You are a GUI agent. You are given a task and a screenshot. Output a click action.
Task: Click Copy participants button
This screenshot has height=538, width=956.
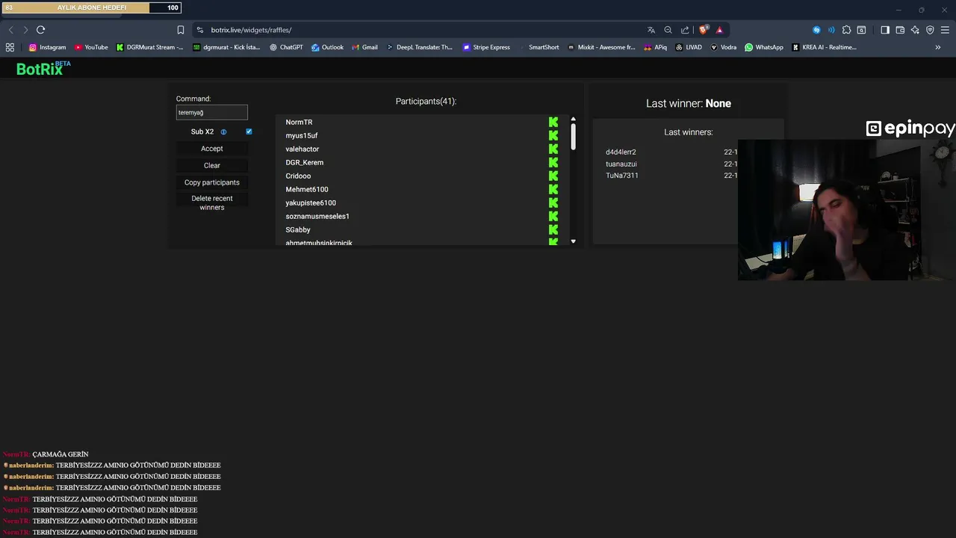[x=212, y=182]
